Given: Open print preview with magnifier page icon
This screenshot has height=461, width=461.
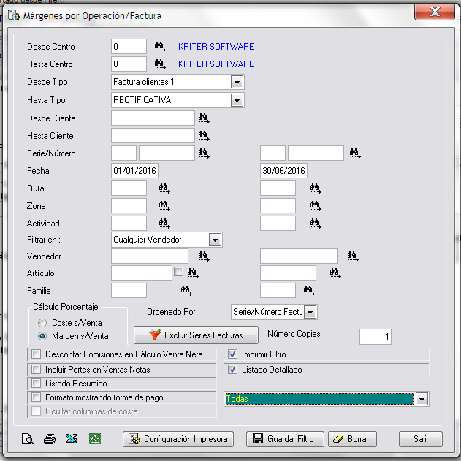Looking at the screenshot, I should pyautogui.click(x=28, y=439).
